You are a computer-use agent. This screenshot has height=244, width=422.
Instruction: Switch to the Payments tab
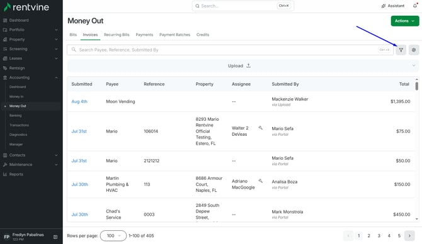tap(144, 35)
